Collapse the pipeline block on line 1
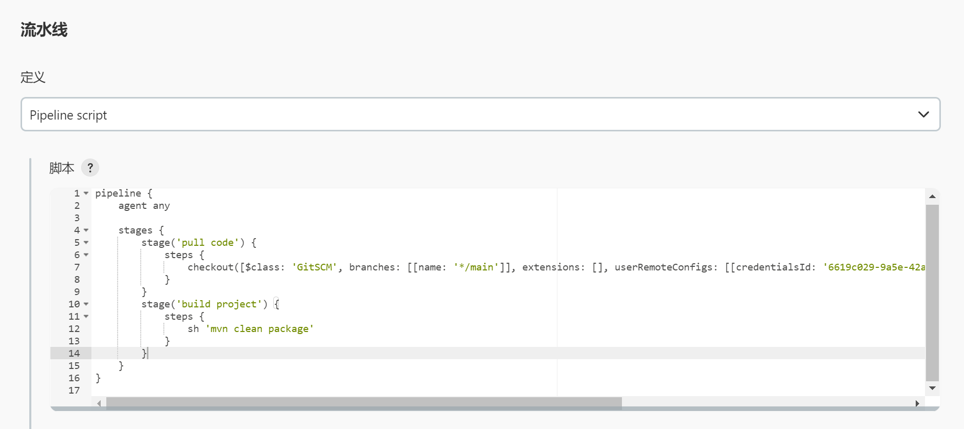This screenshot has height=429, width=964. [86, 193]
